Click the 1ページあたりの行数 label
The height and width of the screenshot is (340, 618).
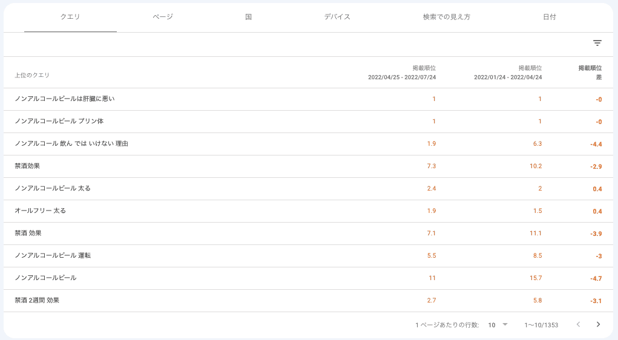(447, 325)
